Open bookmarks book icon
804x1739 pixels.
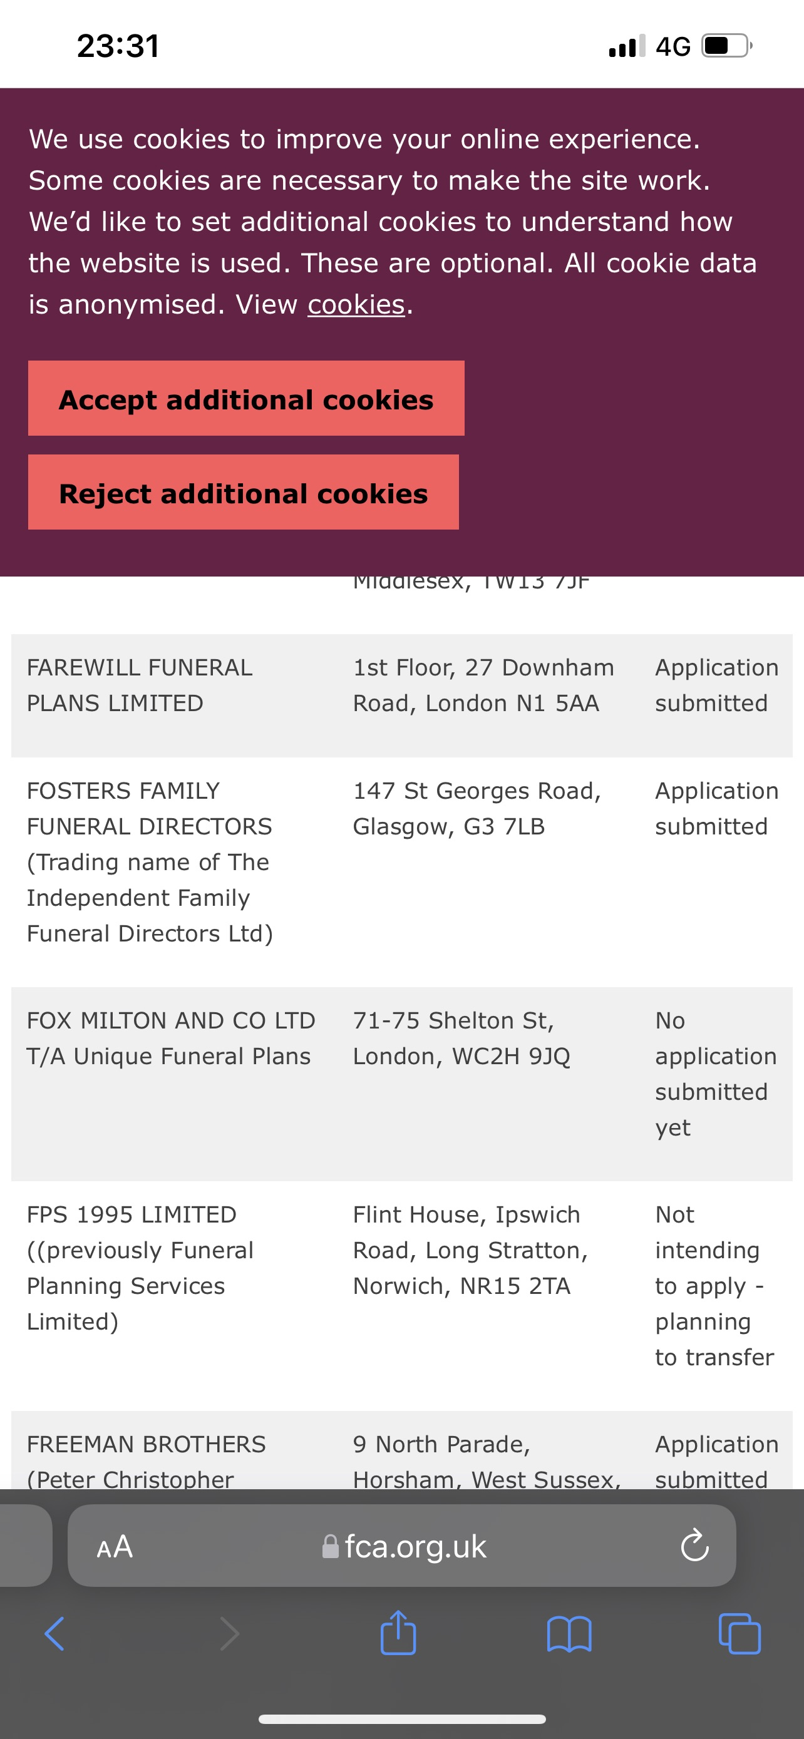click(x=569, y=1634)
